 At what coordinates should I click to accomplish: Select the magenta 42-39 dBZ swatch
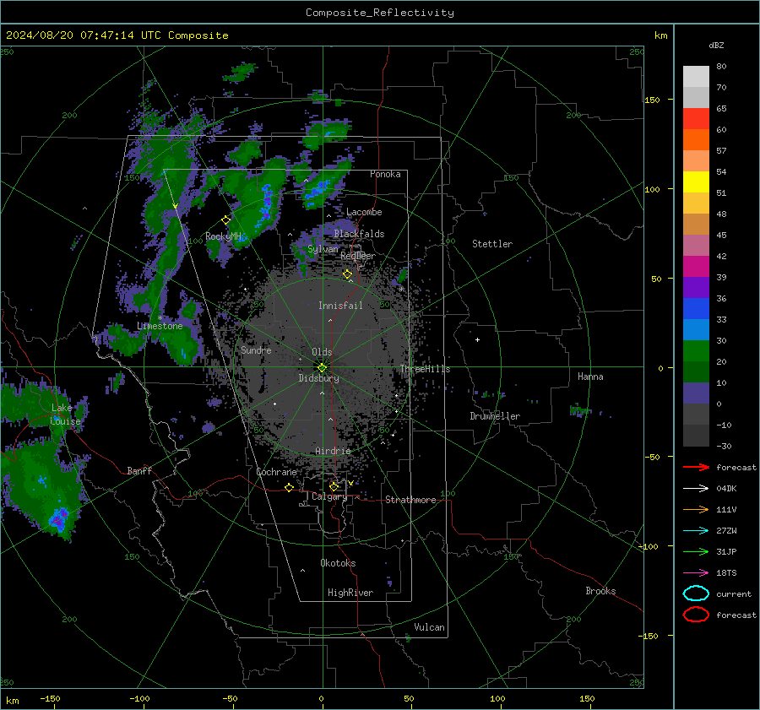[x=696, y=267]
